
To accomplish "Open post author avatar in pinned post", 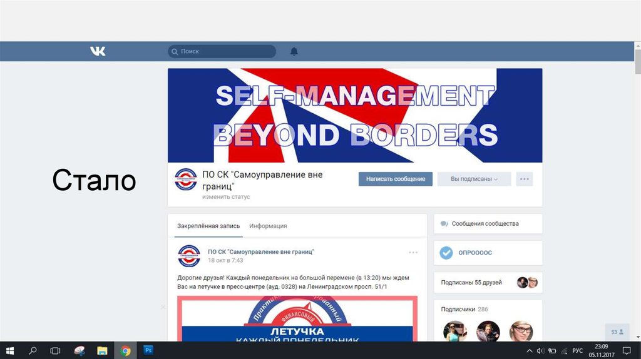I will (189, 256).
